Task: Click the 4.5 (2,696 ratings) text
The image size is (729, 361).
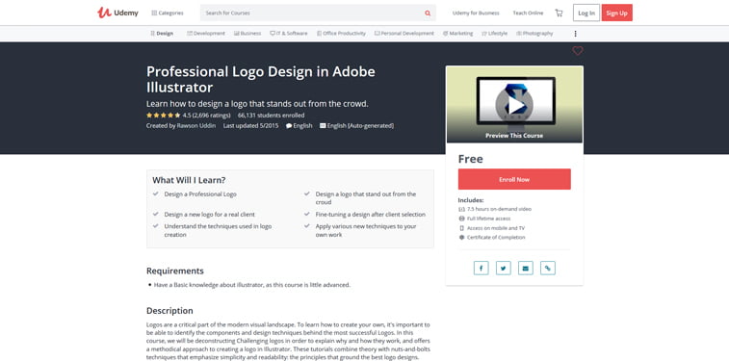Action: click(206, 116)
